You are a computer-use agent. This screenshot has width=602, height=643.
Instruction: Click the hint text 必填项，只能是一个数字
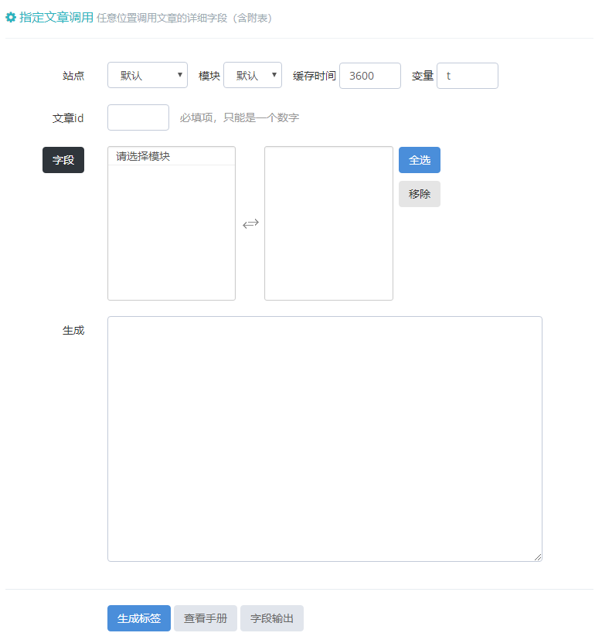point(240,117)
